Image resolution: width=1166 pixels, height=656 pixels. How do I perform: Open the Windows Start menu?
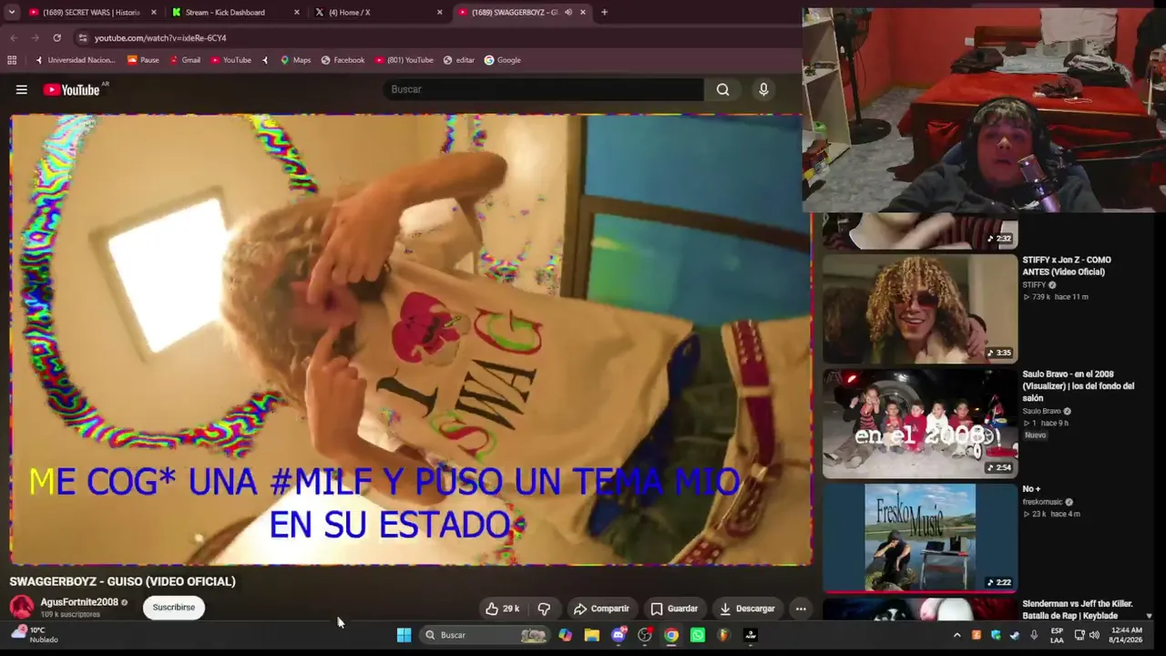pyautogui.click(x=404, y=635)
